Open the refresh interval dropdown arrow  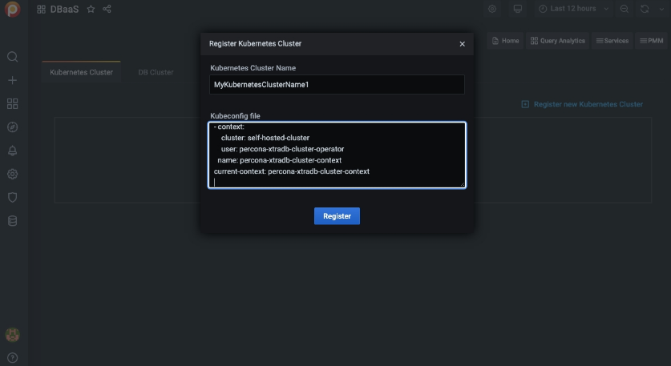(x=661, y=9)
